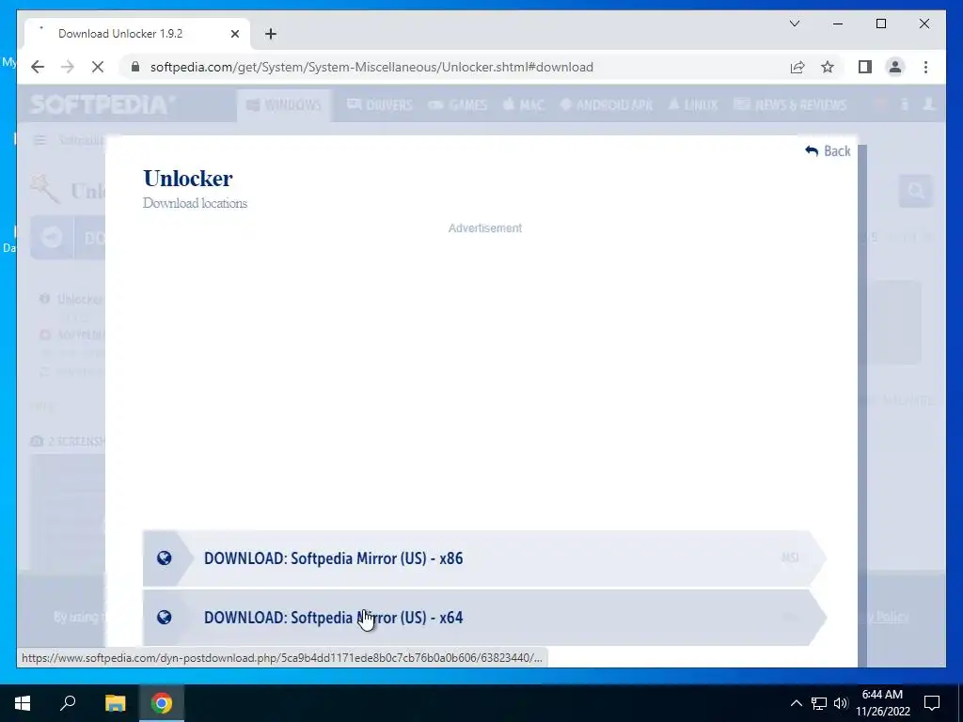The width and height of the screenshot is (963, 722).
Task: Open the DRIVERS section in Softpedia nav
Action: (380, 105)
